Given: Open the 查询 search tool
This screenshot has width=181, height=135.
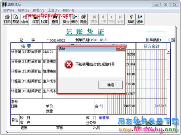Looking at the screenshot, I should tap(55, 19).
